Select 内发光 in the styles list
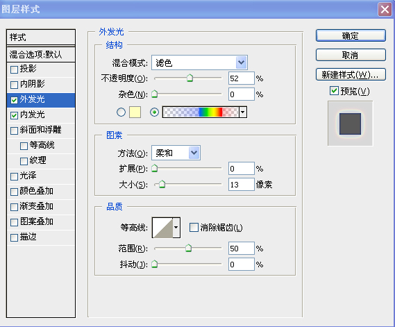The width and height of the screenshot is (395, 327). coord(41,115)
